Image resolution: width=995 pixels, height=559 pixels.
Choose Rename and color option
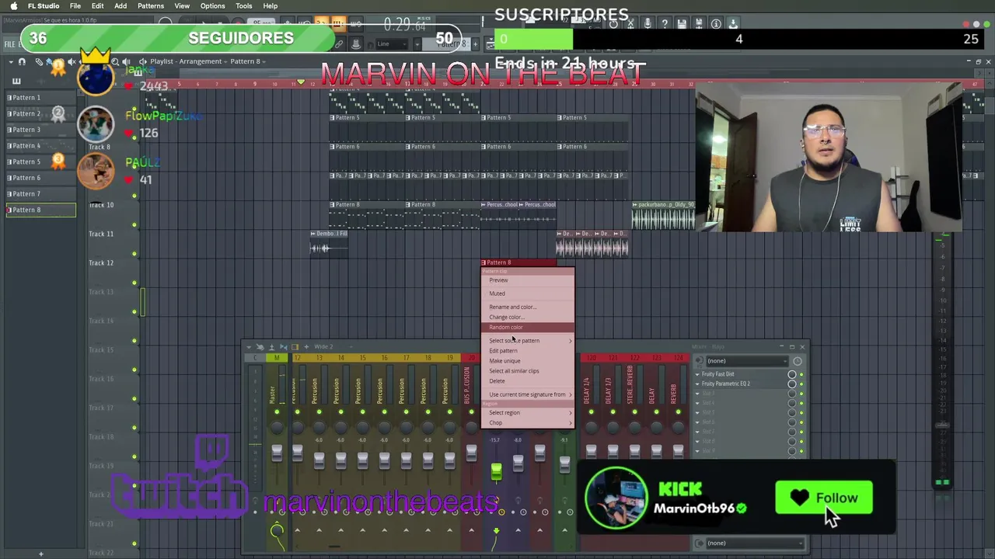click(528, 307)
